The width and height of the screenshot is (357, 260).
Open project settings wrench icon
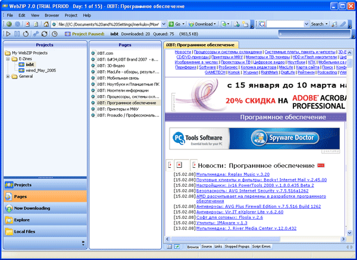(x=36, y=34)
